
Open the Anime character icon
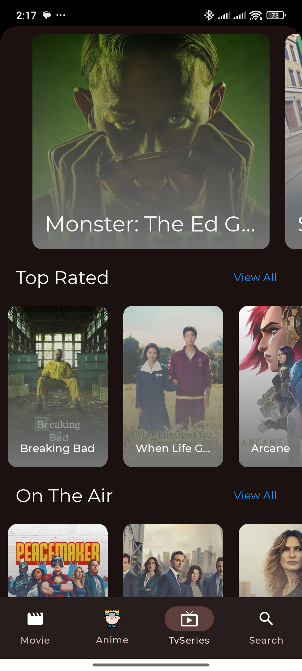[x=112, y=618]
